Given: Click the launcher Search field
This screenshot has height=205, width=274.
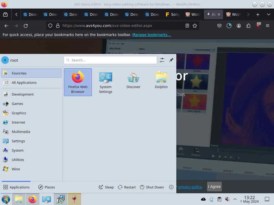Looking at the screenshot, I should (x=110, y=60).
